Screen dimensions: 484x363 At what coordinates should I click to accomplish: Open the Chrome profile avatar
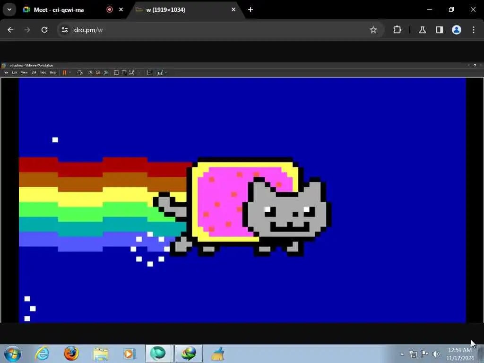click(457, 30)
